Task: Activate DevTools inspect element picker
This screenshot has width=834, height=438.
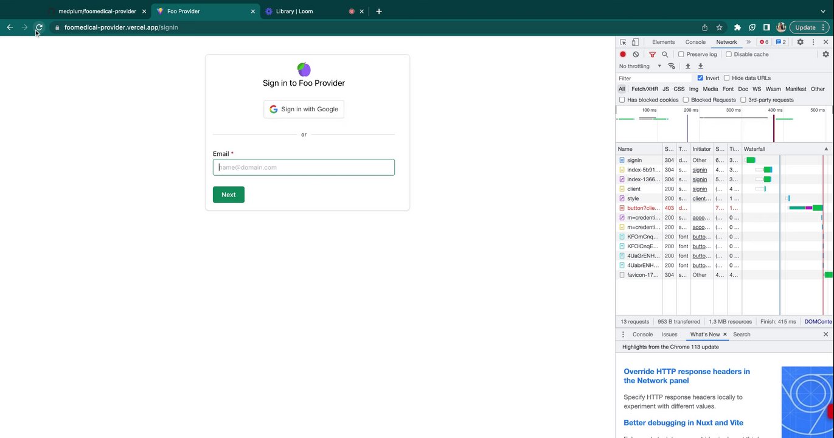Action: click(623, 42)
